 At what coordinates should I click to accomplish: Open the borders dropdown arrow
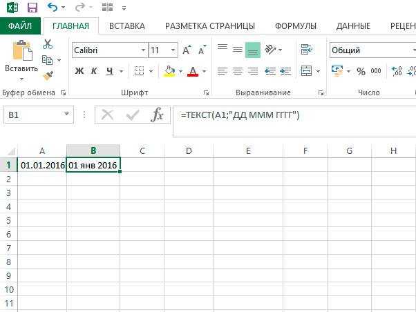point(151,71)
